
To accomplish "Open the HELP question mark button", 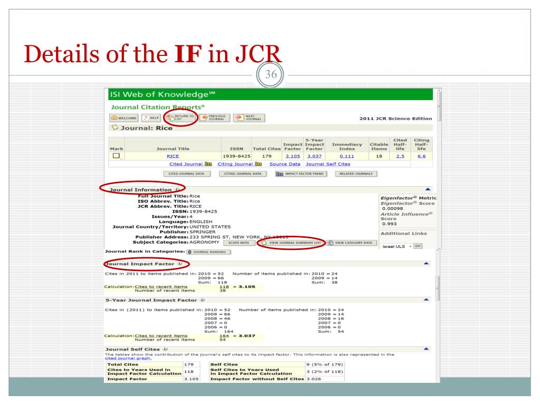I will pyautogui.click(x=151, y=118).
